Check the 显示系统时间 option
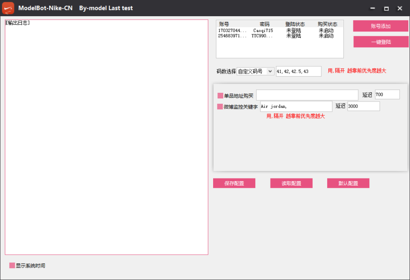This screenshot has height=280, width=410. point(12,266)
